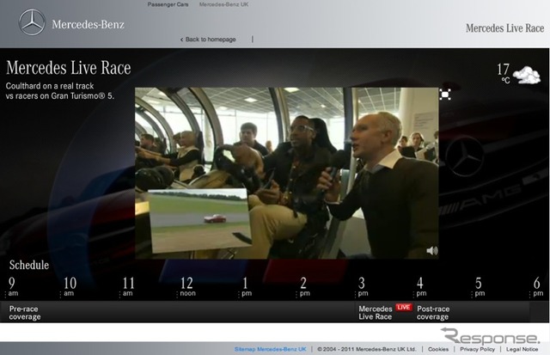
Task: Open the Mercedes-Benz UK menu item
Action: click(x=223, y=4)
